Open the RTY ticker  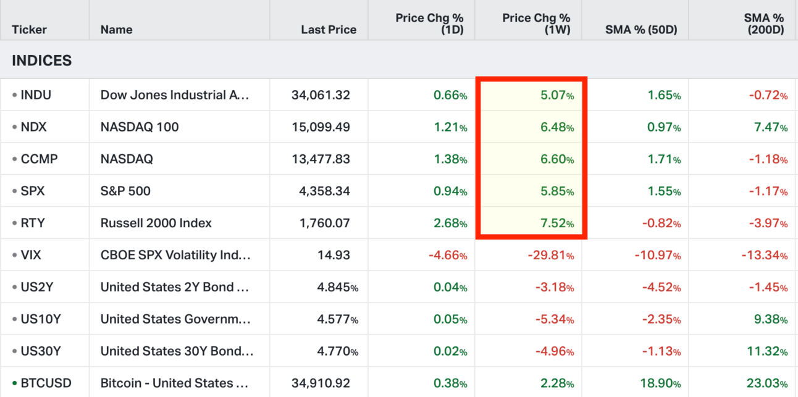click(x=33, y=224)
